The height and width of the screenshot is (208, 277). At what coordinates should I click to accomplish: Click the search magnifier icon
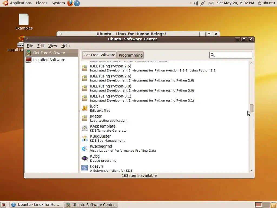click(213, 55)
